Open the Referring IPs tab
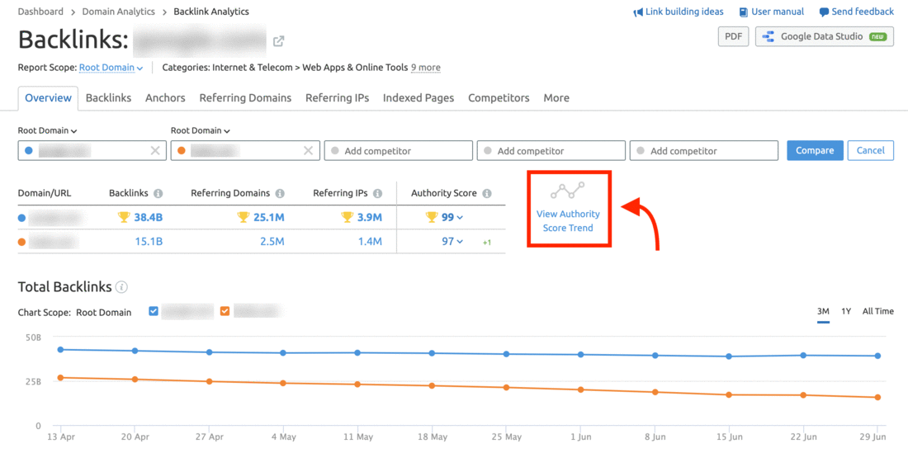The width and height of the screenshot is (908, 453). click(337, 98)
